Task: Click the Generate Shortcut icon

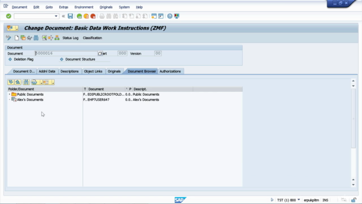Action: (x=161, y=16)
